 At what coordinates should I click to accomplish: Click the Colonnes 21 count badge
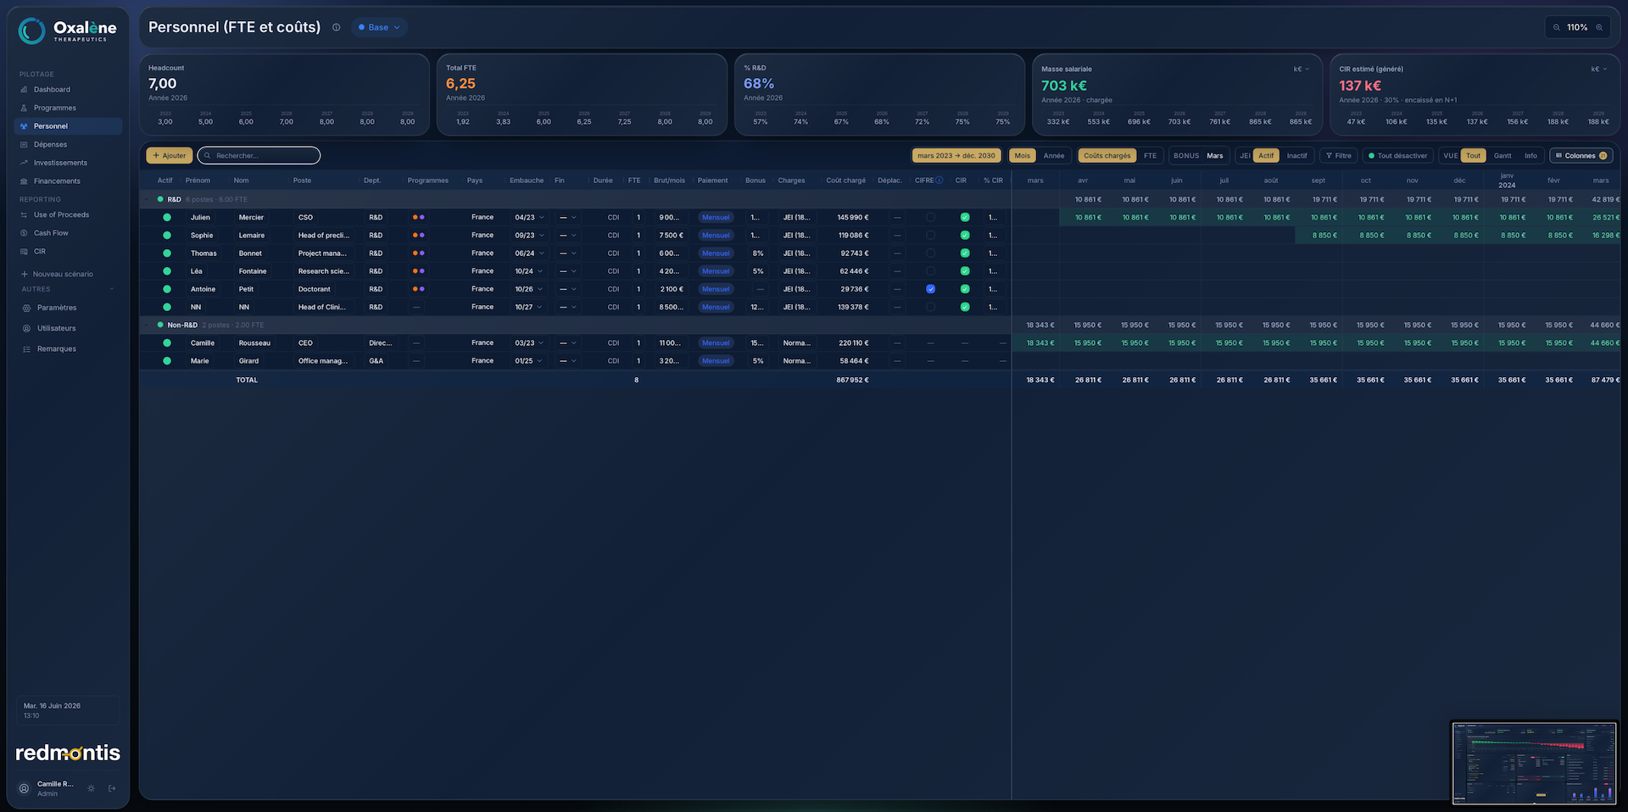(1603, 156)
